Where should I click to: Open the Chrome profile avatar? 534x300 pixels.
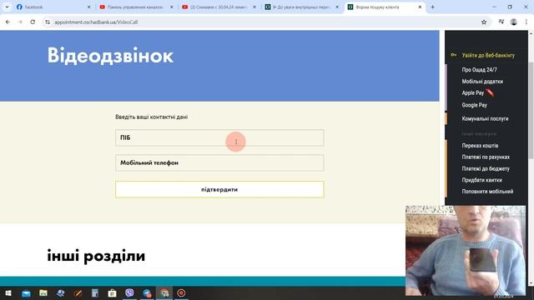pos(514,22)
